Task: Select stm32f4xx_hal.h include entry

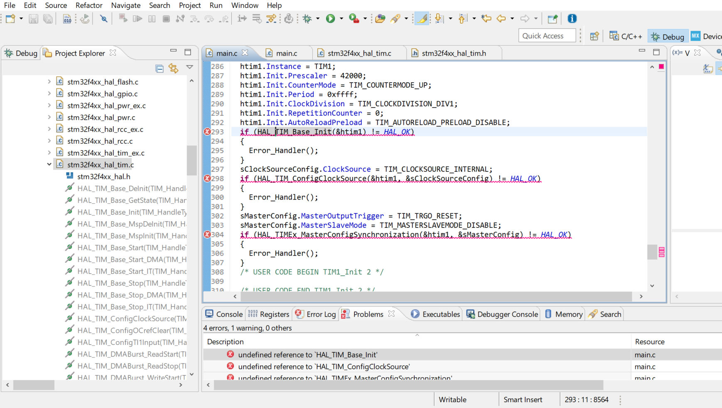Action: [103, 176]
